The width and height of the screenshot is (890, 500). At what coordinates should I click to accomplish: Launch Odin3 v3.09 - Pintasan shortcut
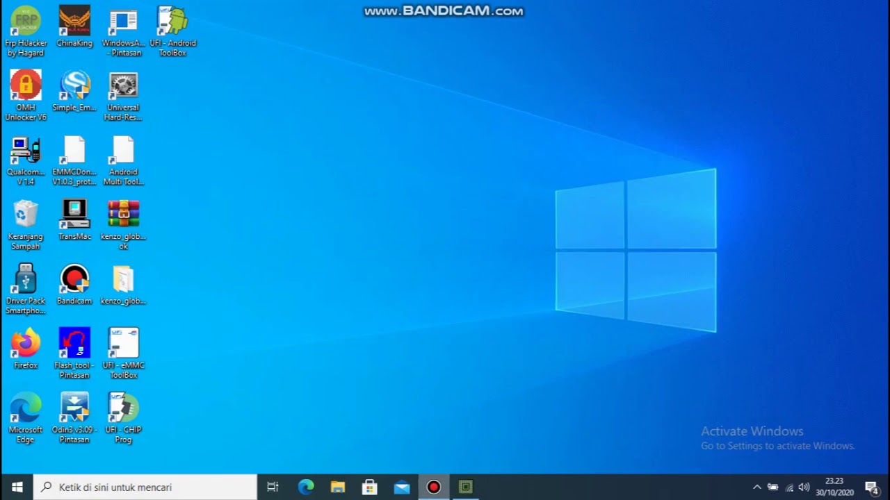pos(74,418)
